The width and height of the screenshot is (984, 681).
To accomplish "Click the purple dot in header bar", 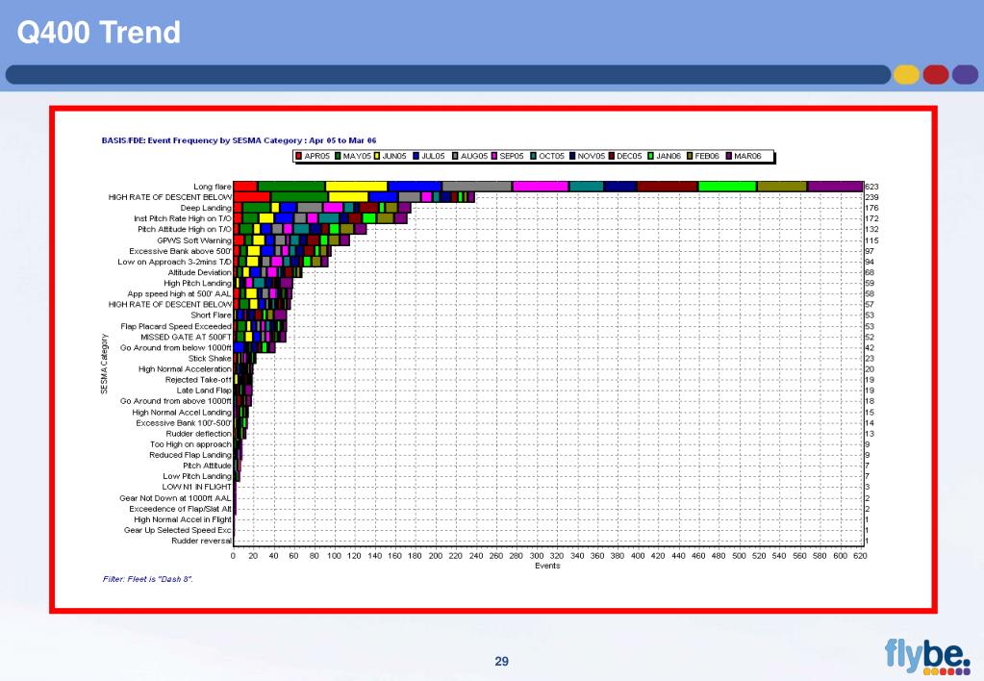I will click(965, 75).
